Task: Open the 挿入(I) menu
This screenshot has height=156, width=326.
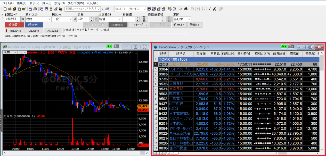Action: pyautogui.click(x=47, y=3)
